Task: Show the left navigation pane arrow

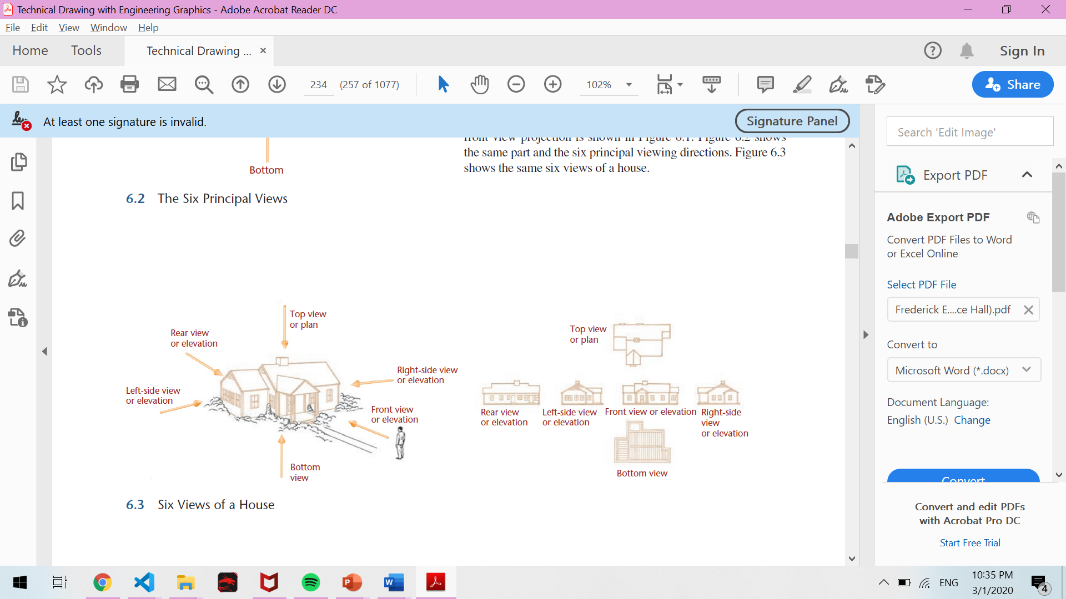Action: 45,352
